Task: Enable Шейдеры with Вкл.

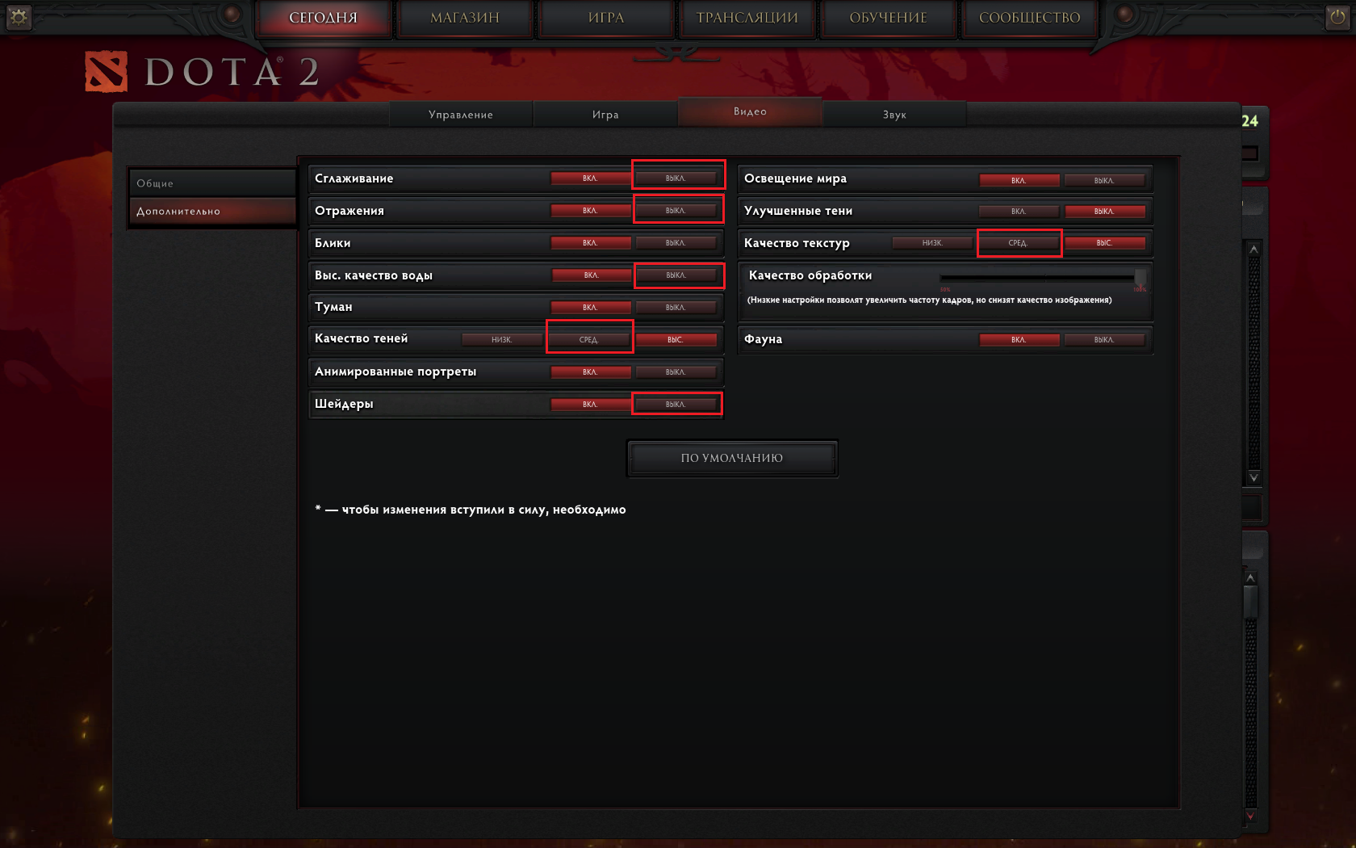Action: [x=591, y=405]
